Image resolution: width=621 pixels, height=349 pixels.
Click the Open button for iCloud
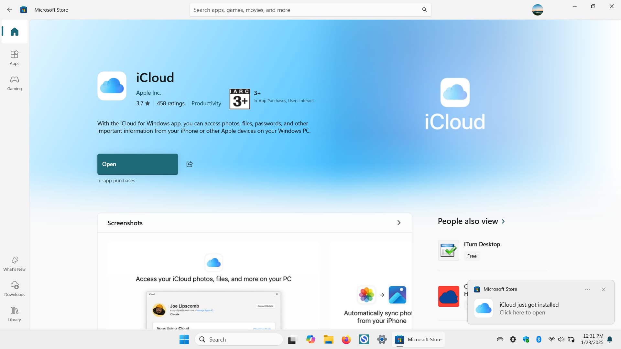coord(138,164)
